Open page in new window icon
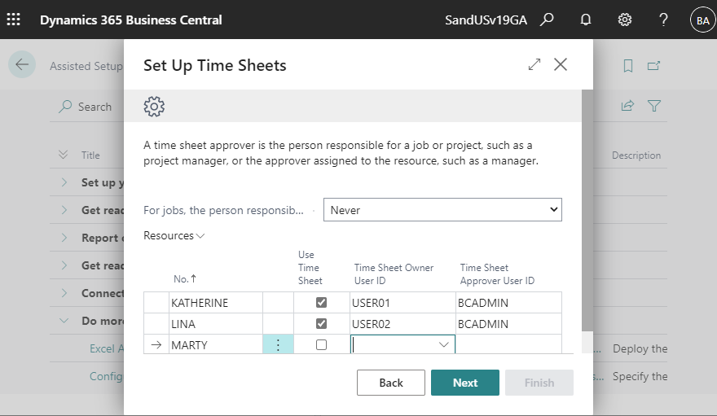The width and height of the screenshot is (717, 416). point(654,66)
